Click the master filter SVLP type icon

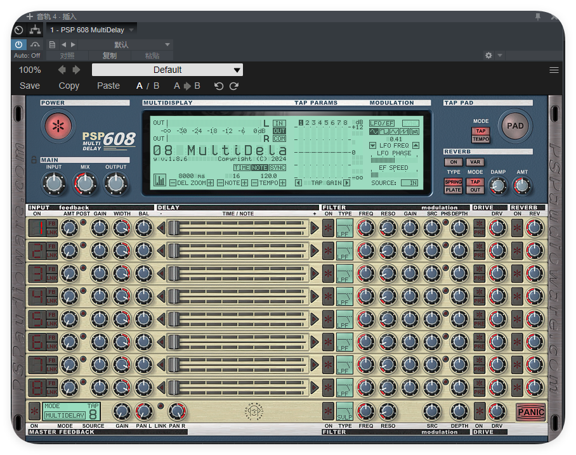coord(344,412)
